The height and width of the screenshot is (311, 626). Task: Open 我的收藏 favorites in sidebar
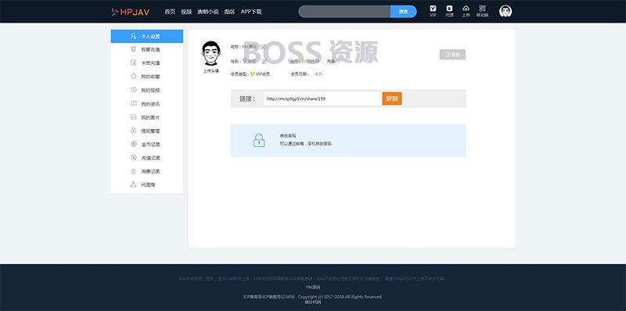147,77
